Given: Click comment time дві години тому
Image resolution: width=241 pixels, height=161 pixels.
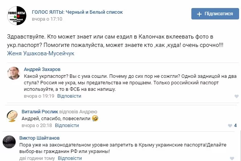Looking at the screenshot, I should (x=36, y=158).
